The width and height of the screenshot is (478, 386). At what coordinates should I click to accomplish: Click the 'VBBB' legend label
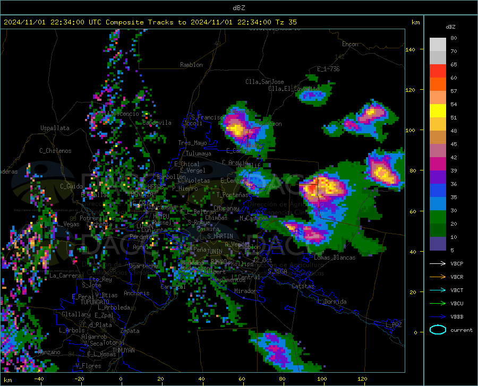click(457, 317)
